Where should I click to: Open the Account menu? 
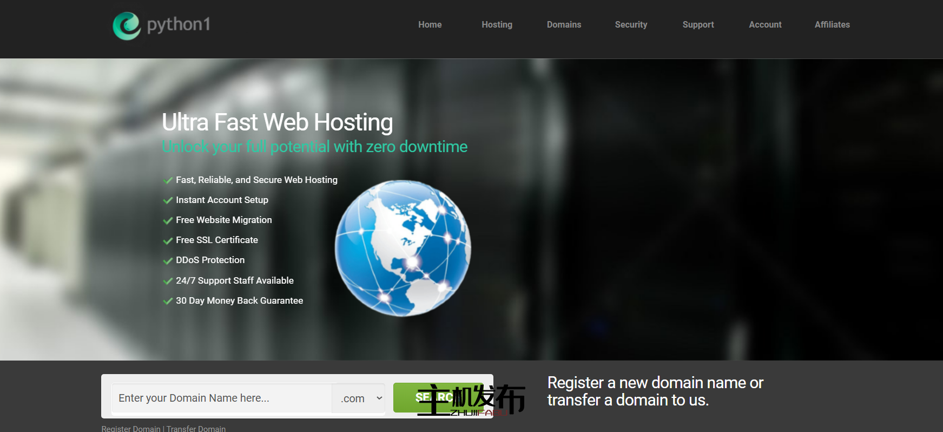tap(765, 25)
